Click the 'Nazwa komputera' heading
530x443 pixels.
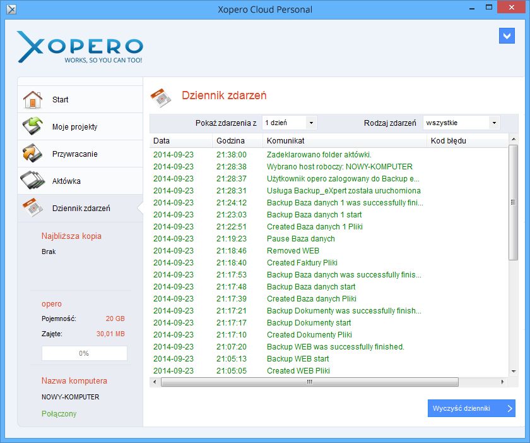[74, 380]
